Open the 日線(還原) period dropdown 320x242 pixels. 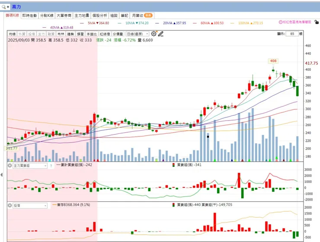coord(138,34)
